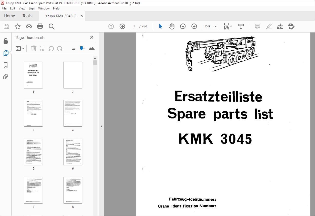Close the Krupp KMK 3045 document tab
Image resolution: width=315 pixels, height=216 pixels.
(x=82, y=16)
